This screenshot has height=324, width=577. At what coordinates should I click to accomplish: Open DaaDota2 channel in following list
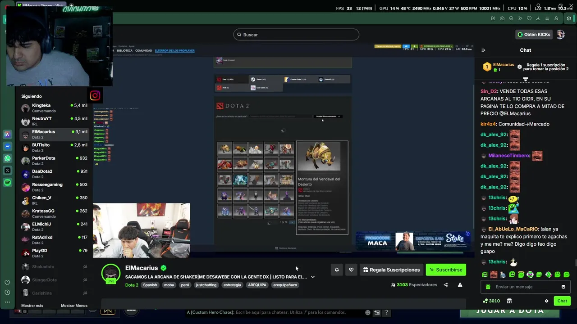tap(54, 174)
